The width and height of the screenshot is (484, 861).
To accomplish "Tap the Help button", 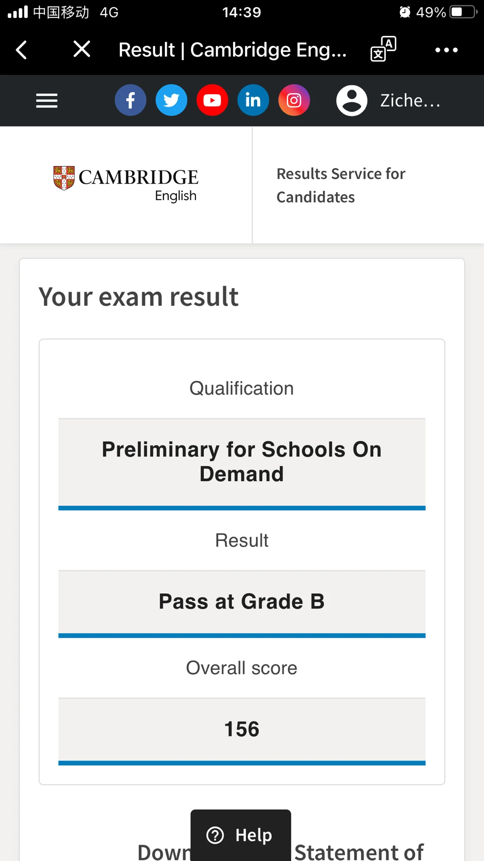I will point(241,835).
